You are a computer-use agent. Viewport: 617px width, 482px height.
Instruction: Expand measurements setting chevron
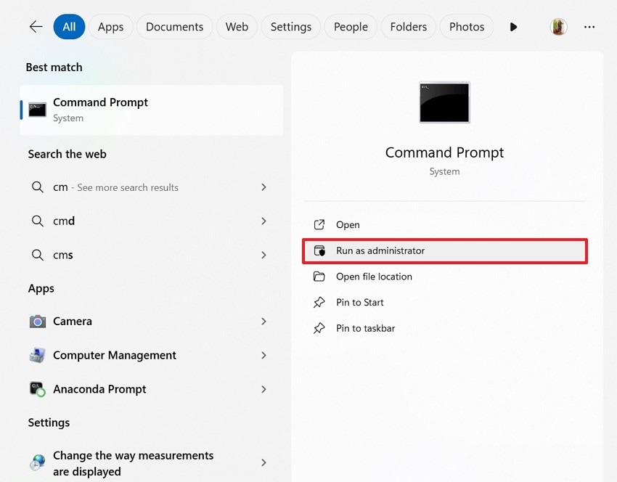263,462
